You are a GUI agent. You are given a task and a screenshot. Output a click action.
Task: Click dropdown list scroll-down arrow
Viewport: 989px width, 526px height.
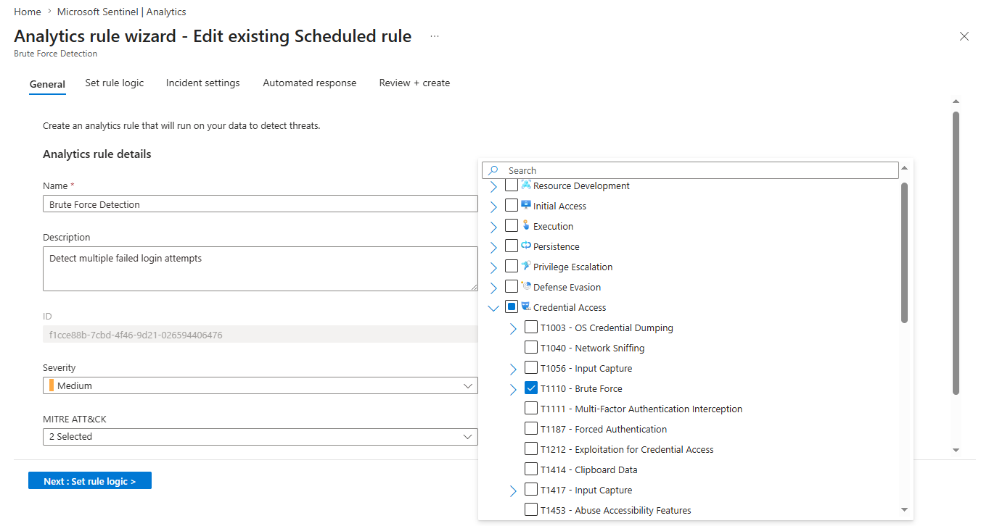coord(904,510)
